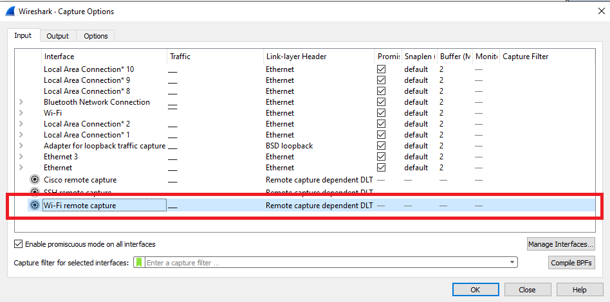Uncheck promiscuous checkbox for Ethernet 3
Viewport: 610px width, 302px height.
pos(381,156)
